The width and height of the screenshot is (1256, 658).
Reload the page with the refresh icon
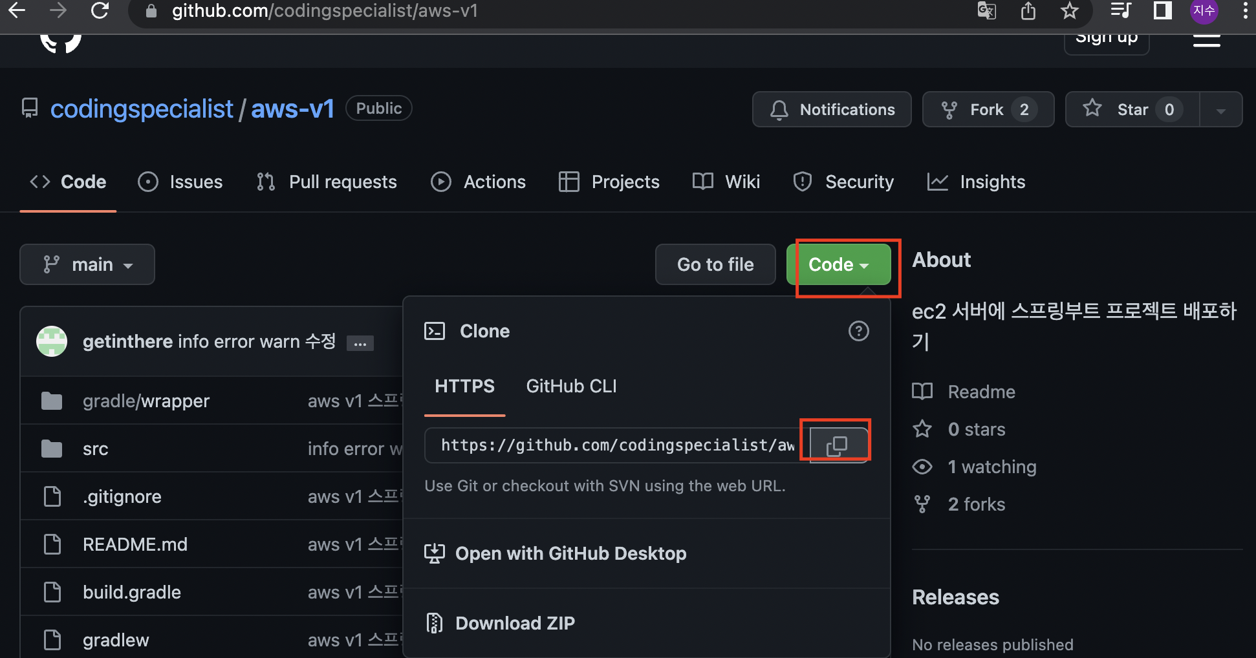pyautogui.click(x=100, y=10)
